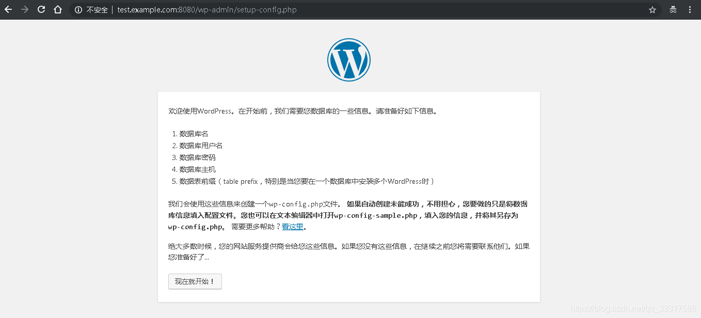The height and width of the screenshot is (318, 701).
Task: Open the 看这里 help link
Action: 293,227
